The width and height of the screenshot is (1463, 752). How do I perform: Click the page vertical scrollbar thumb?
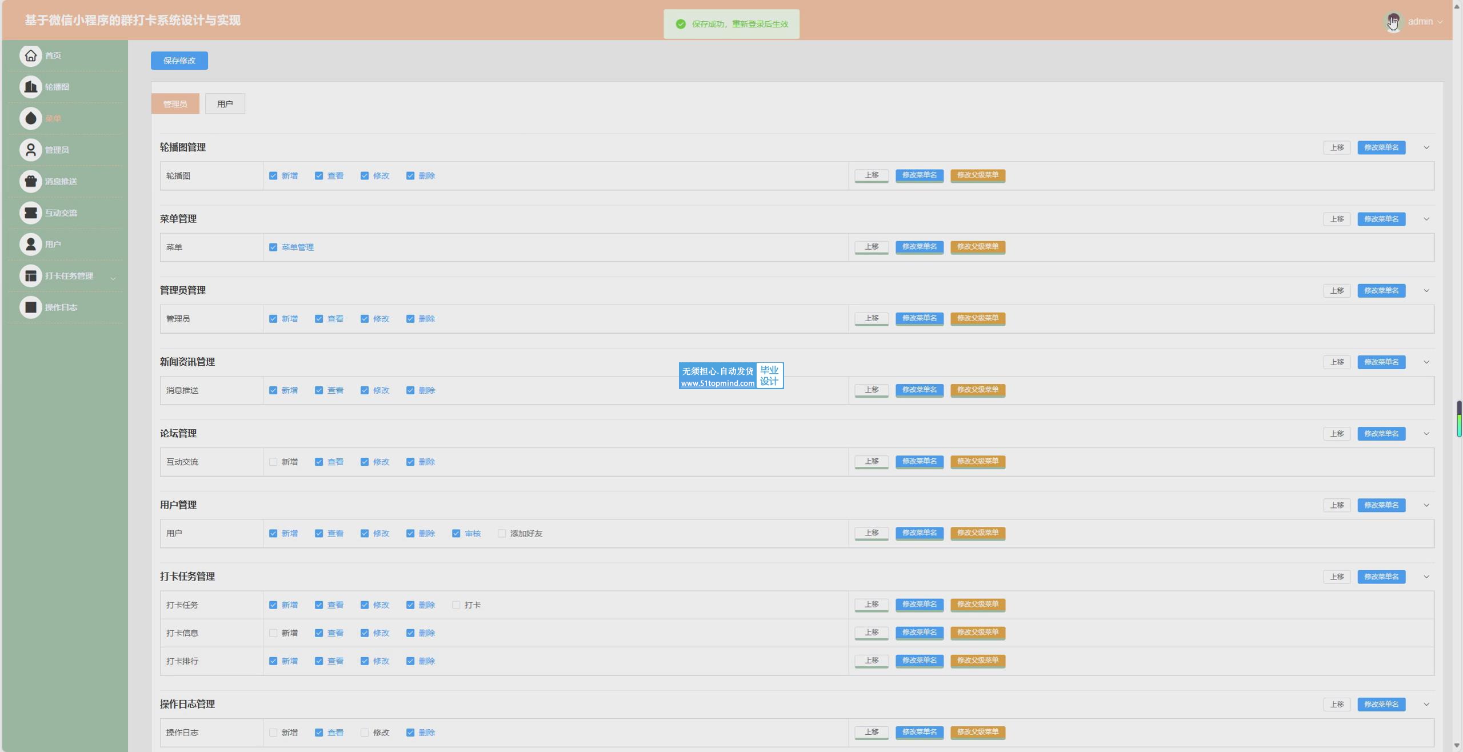[1458, 418]
